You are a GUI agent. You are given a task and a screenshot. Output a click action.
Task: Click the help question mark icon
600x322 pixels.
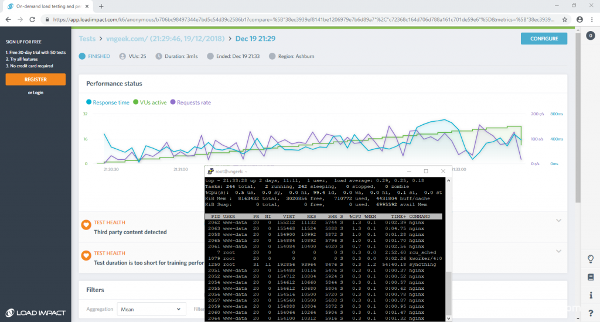click(591, 313)
